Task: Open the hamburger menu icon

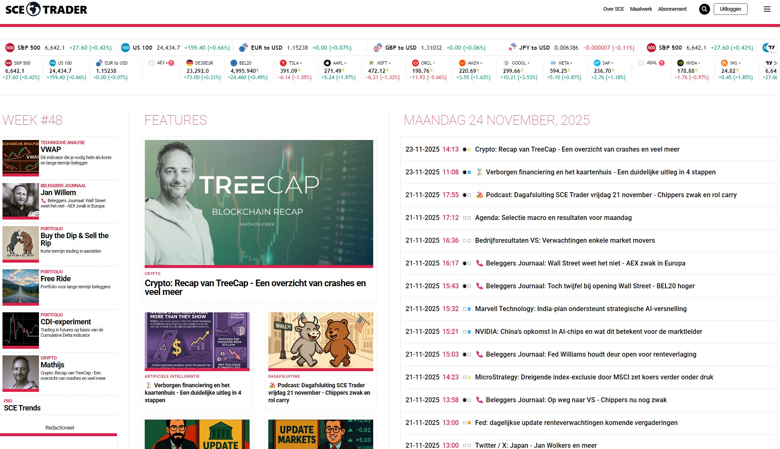Action: (767, 9)
